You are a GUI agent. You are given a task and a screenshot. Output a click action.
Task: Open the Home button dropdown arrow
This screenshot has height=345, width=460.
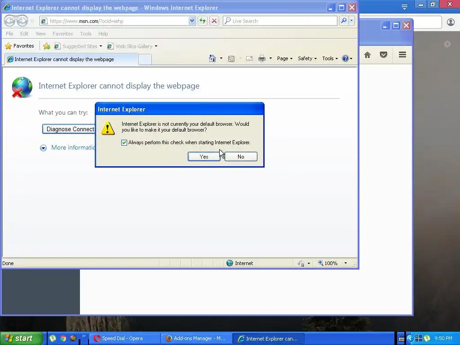point(221,58)
